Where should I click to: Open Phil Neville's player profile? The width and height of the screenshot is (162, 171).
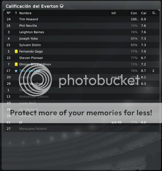pyautogui.click(x=28, y=26)
